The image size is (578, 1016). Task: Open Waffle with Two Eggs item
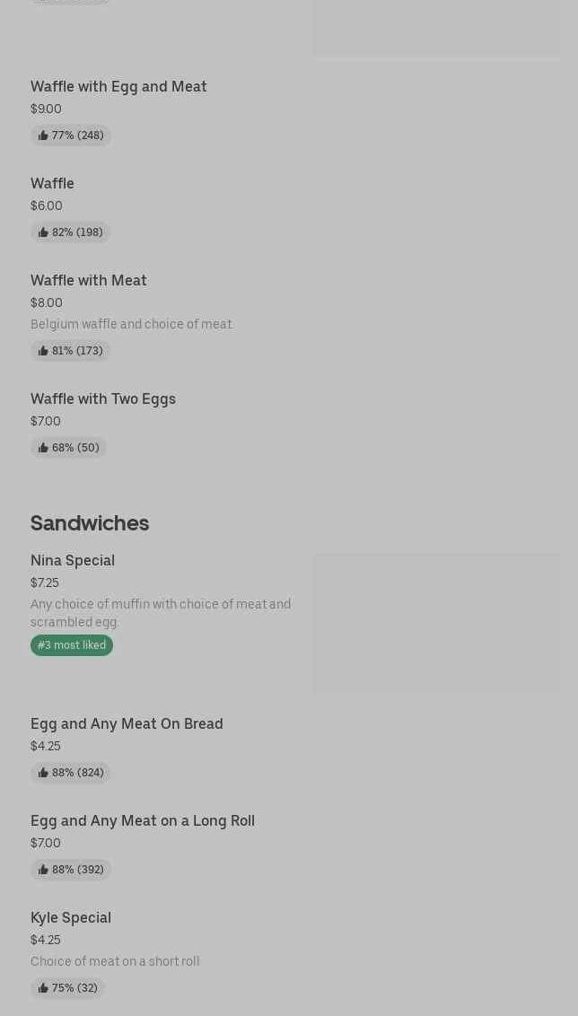103,399
